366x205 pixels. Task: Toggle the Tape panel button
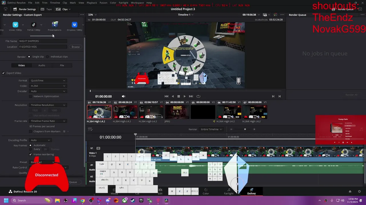pos(46,9)
